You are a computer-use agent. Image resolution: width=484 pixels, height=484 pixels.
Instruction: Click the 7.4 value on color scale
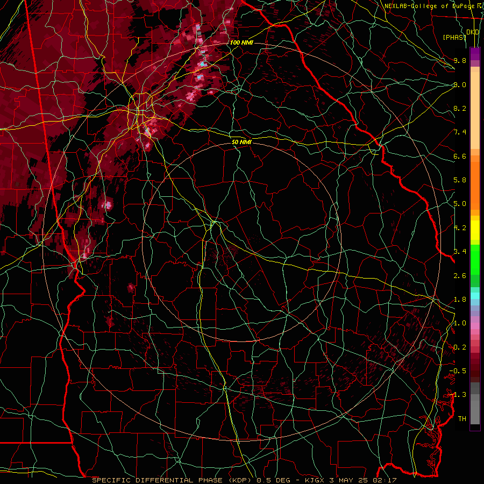point(460,132)
